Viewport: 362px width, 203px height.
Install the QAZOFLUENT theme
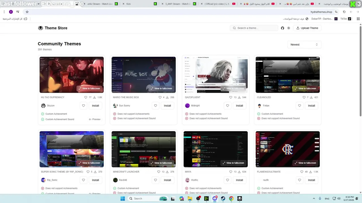(239, 105)
